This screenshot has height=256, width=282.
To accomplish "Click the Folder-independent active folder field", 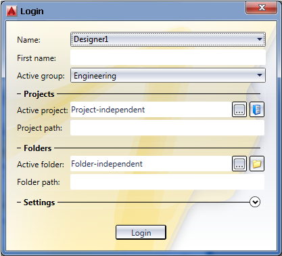I will 151,164.
